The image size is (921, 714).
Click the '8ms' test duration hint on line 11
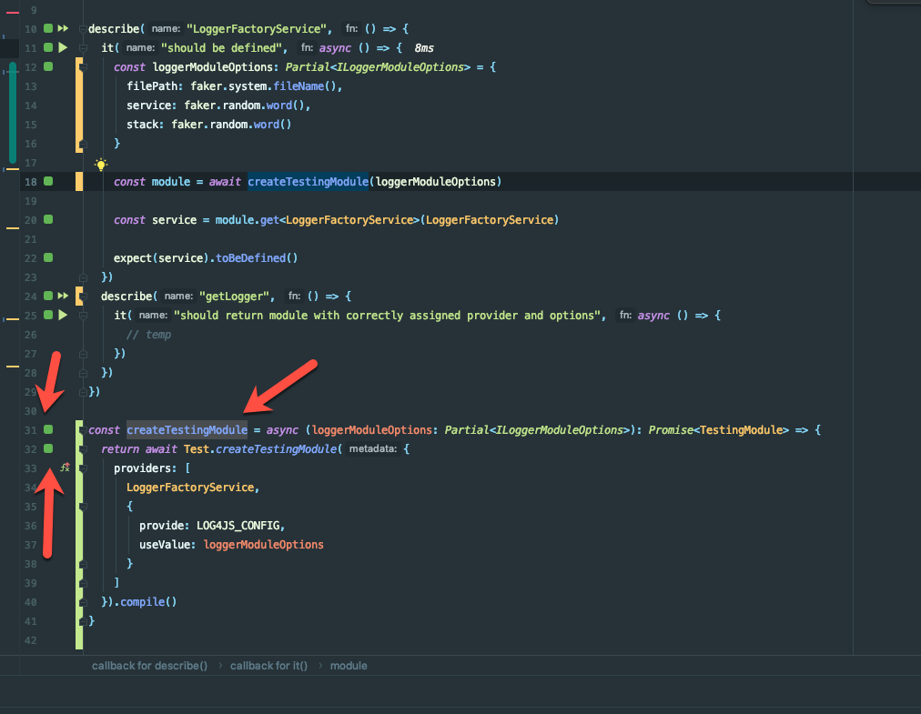click(x=423, y=47)
